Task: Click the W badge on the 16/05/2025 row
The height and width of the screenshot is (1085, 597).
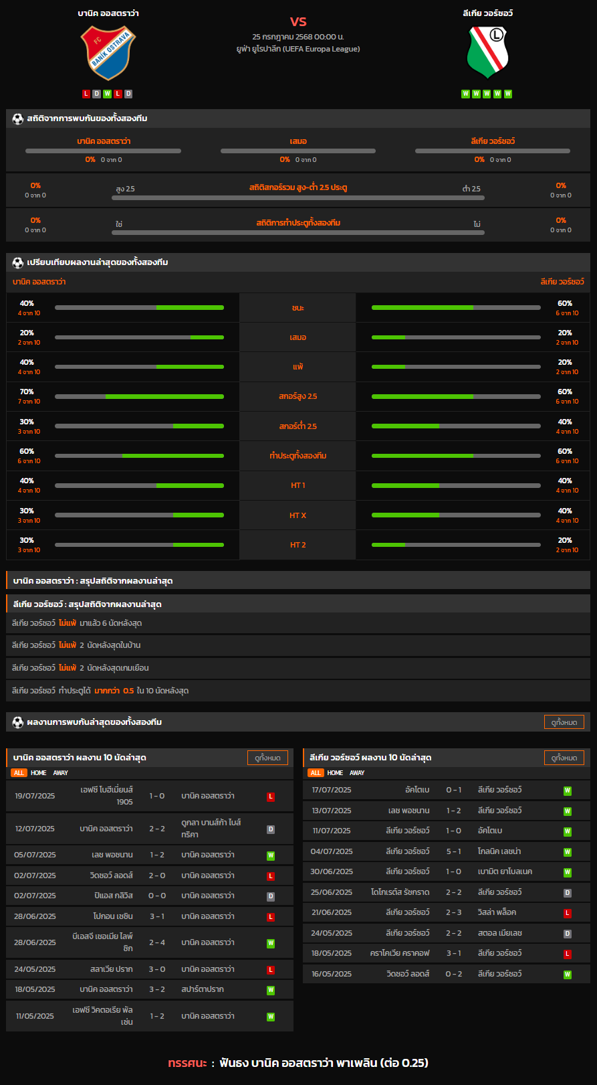Action: pos(568,975)
